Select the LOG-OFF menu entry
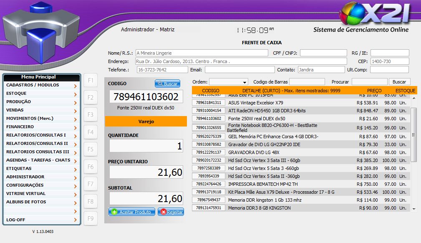 (x=38, y=219)
